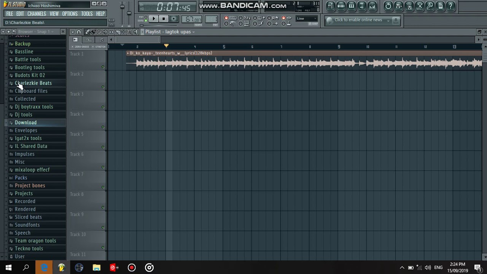Open the OPTIONS menu
This screenshot has width=487, height=274.
pos(70,14)
